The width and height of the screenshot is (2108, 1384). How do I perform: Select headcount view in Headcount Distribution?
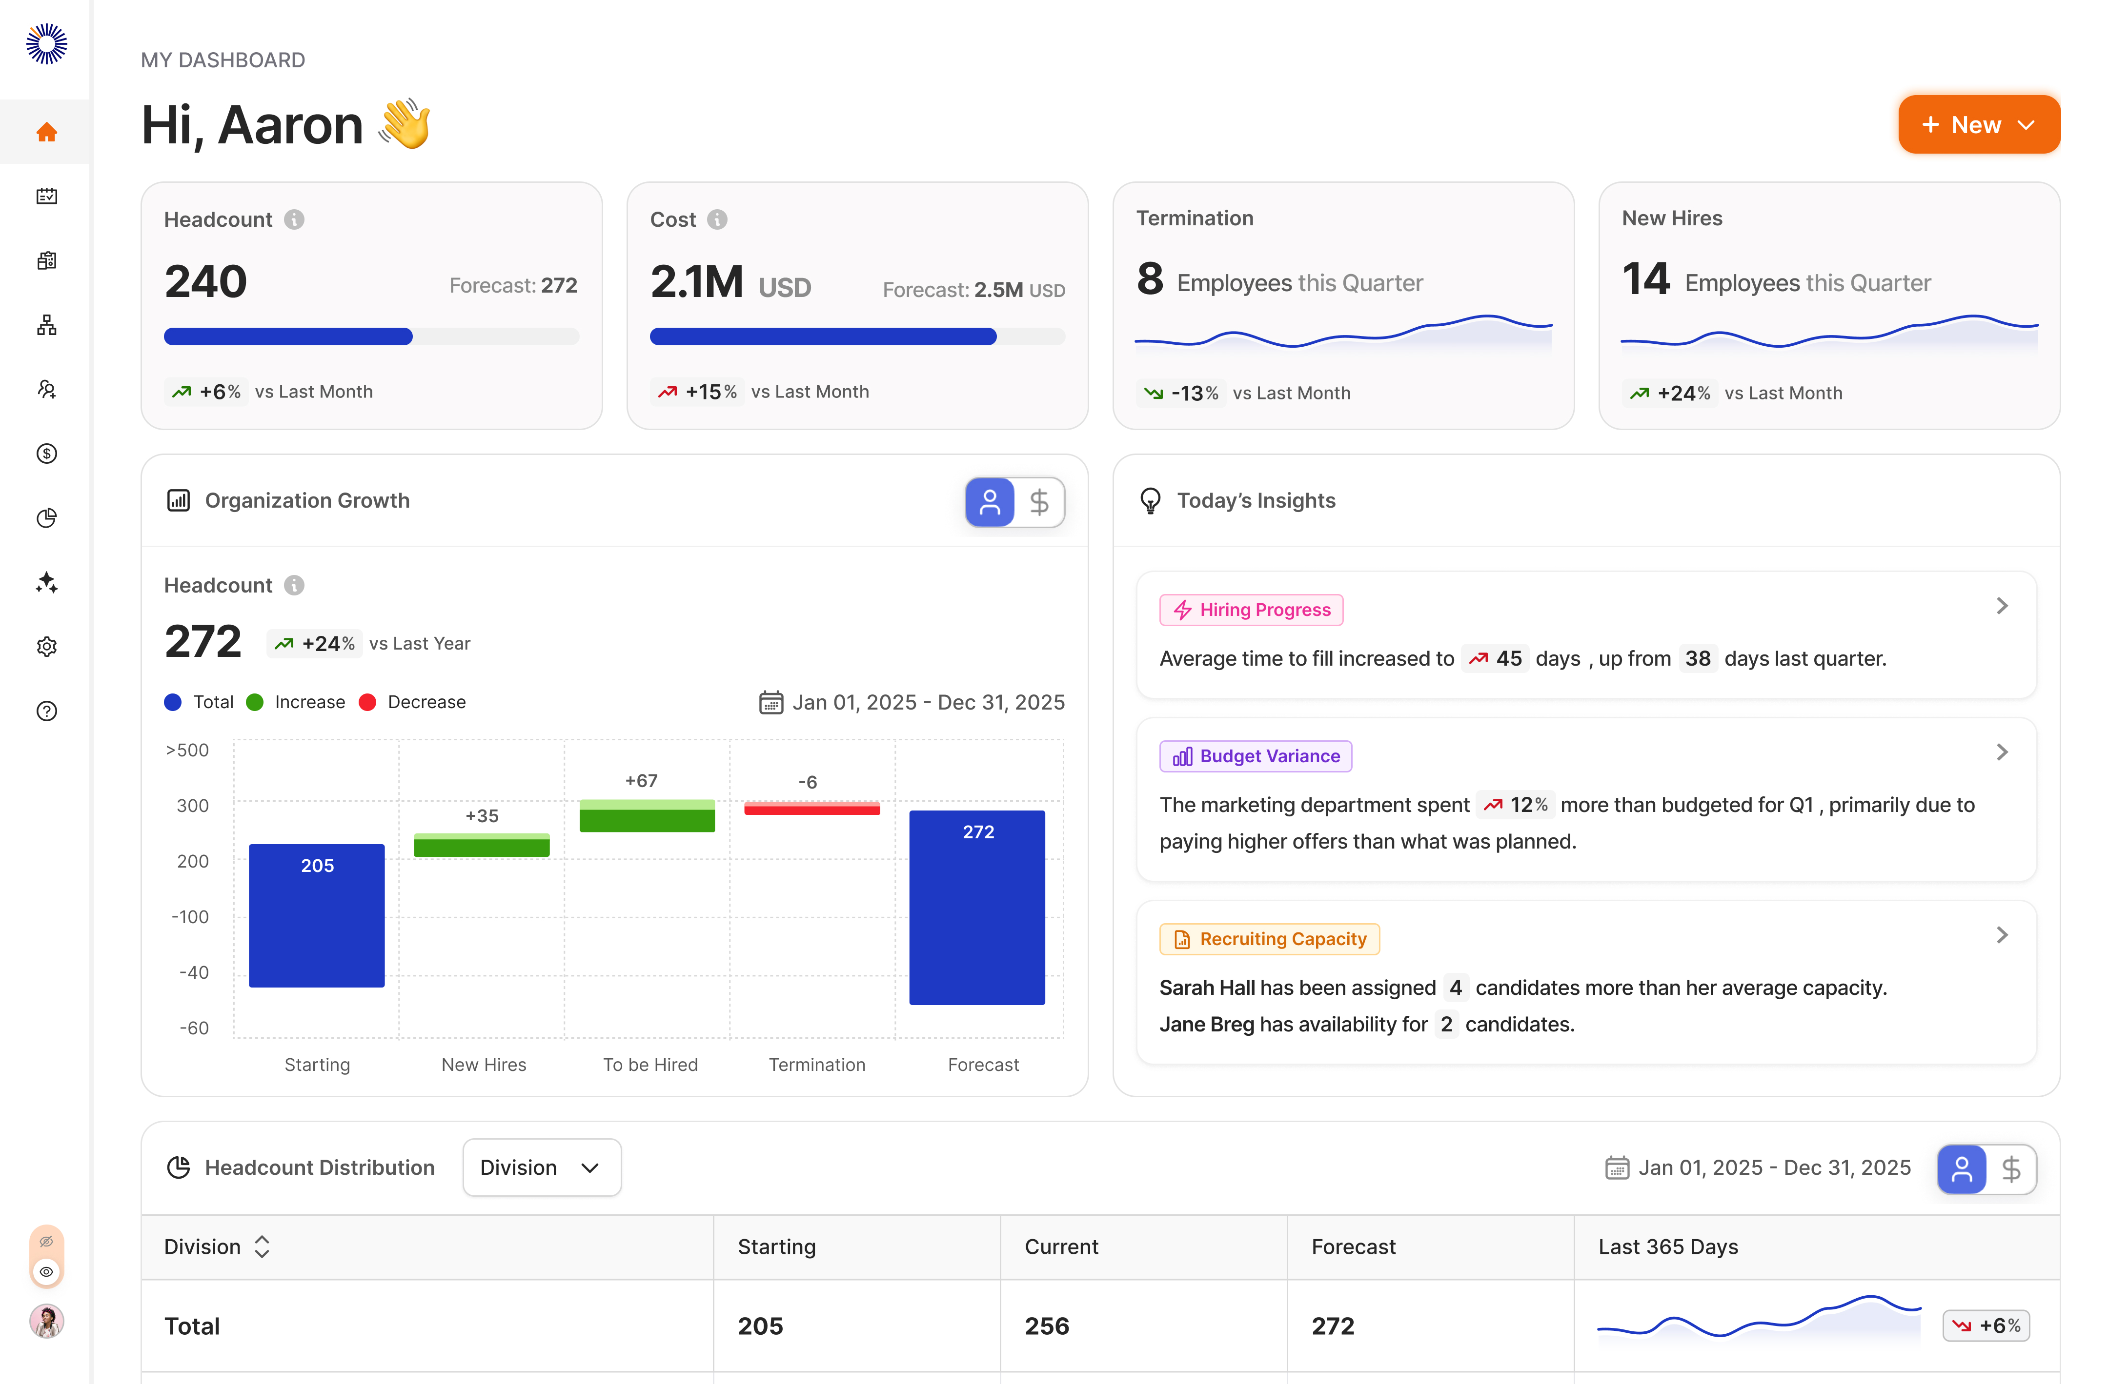pyautogui.click(x=1961, y=1169)
